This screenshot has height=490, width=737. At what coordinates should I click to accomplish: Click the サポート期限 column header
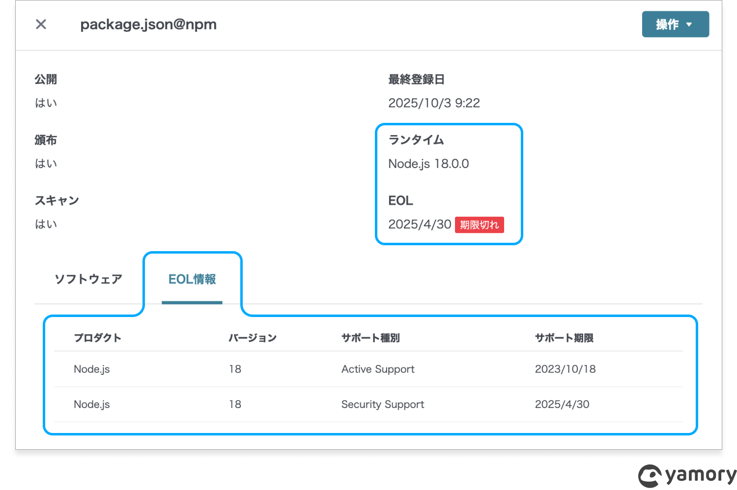(x=564, y=338)
